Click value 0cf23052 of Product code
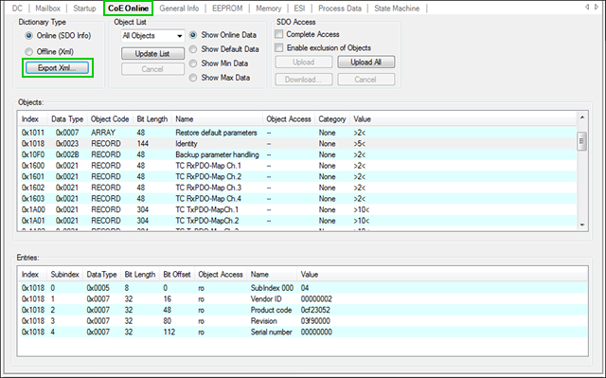The height and width of the screenshot is (378, 606). pos(315,310)
